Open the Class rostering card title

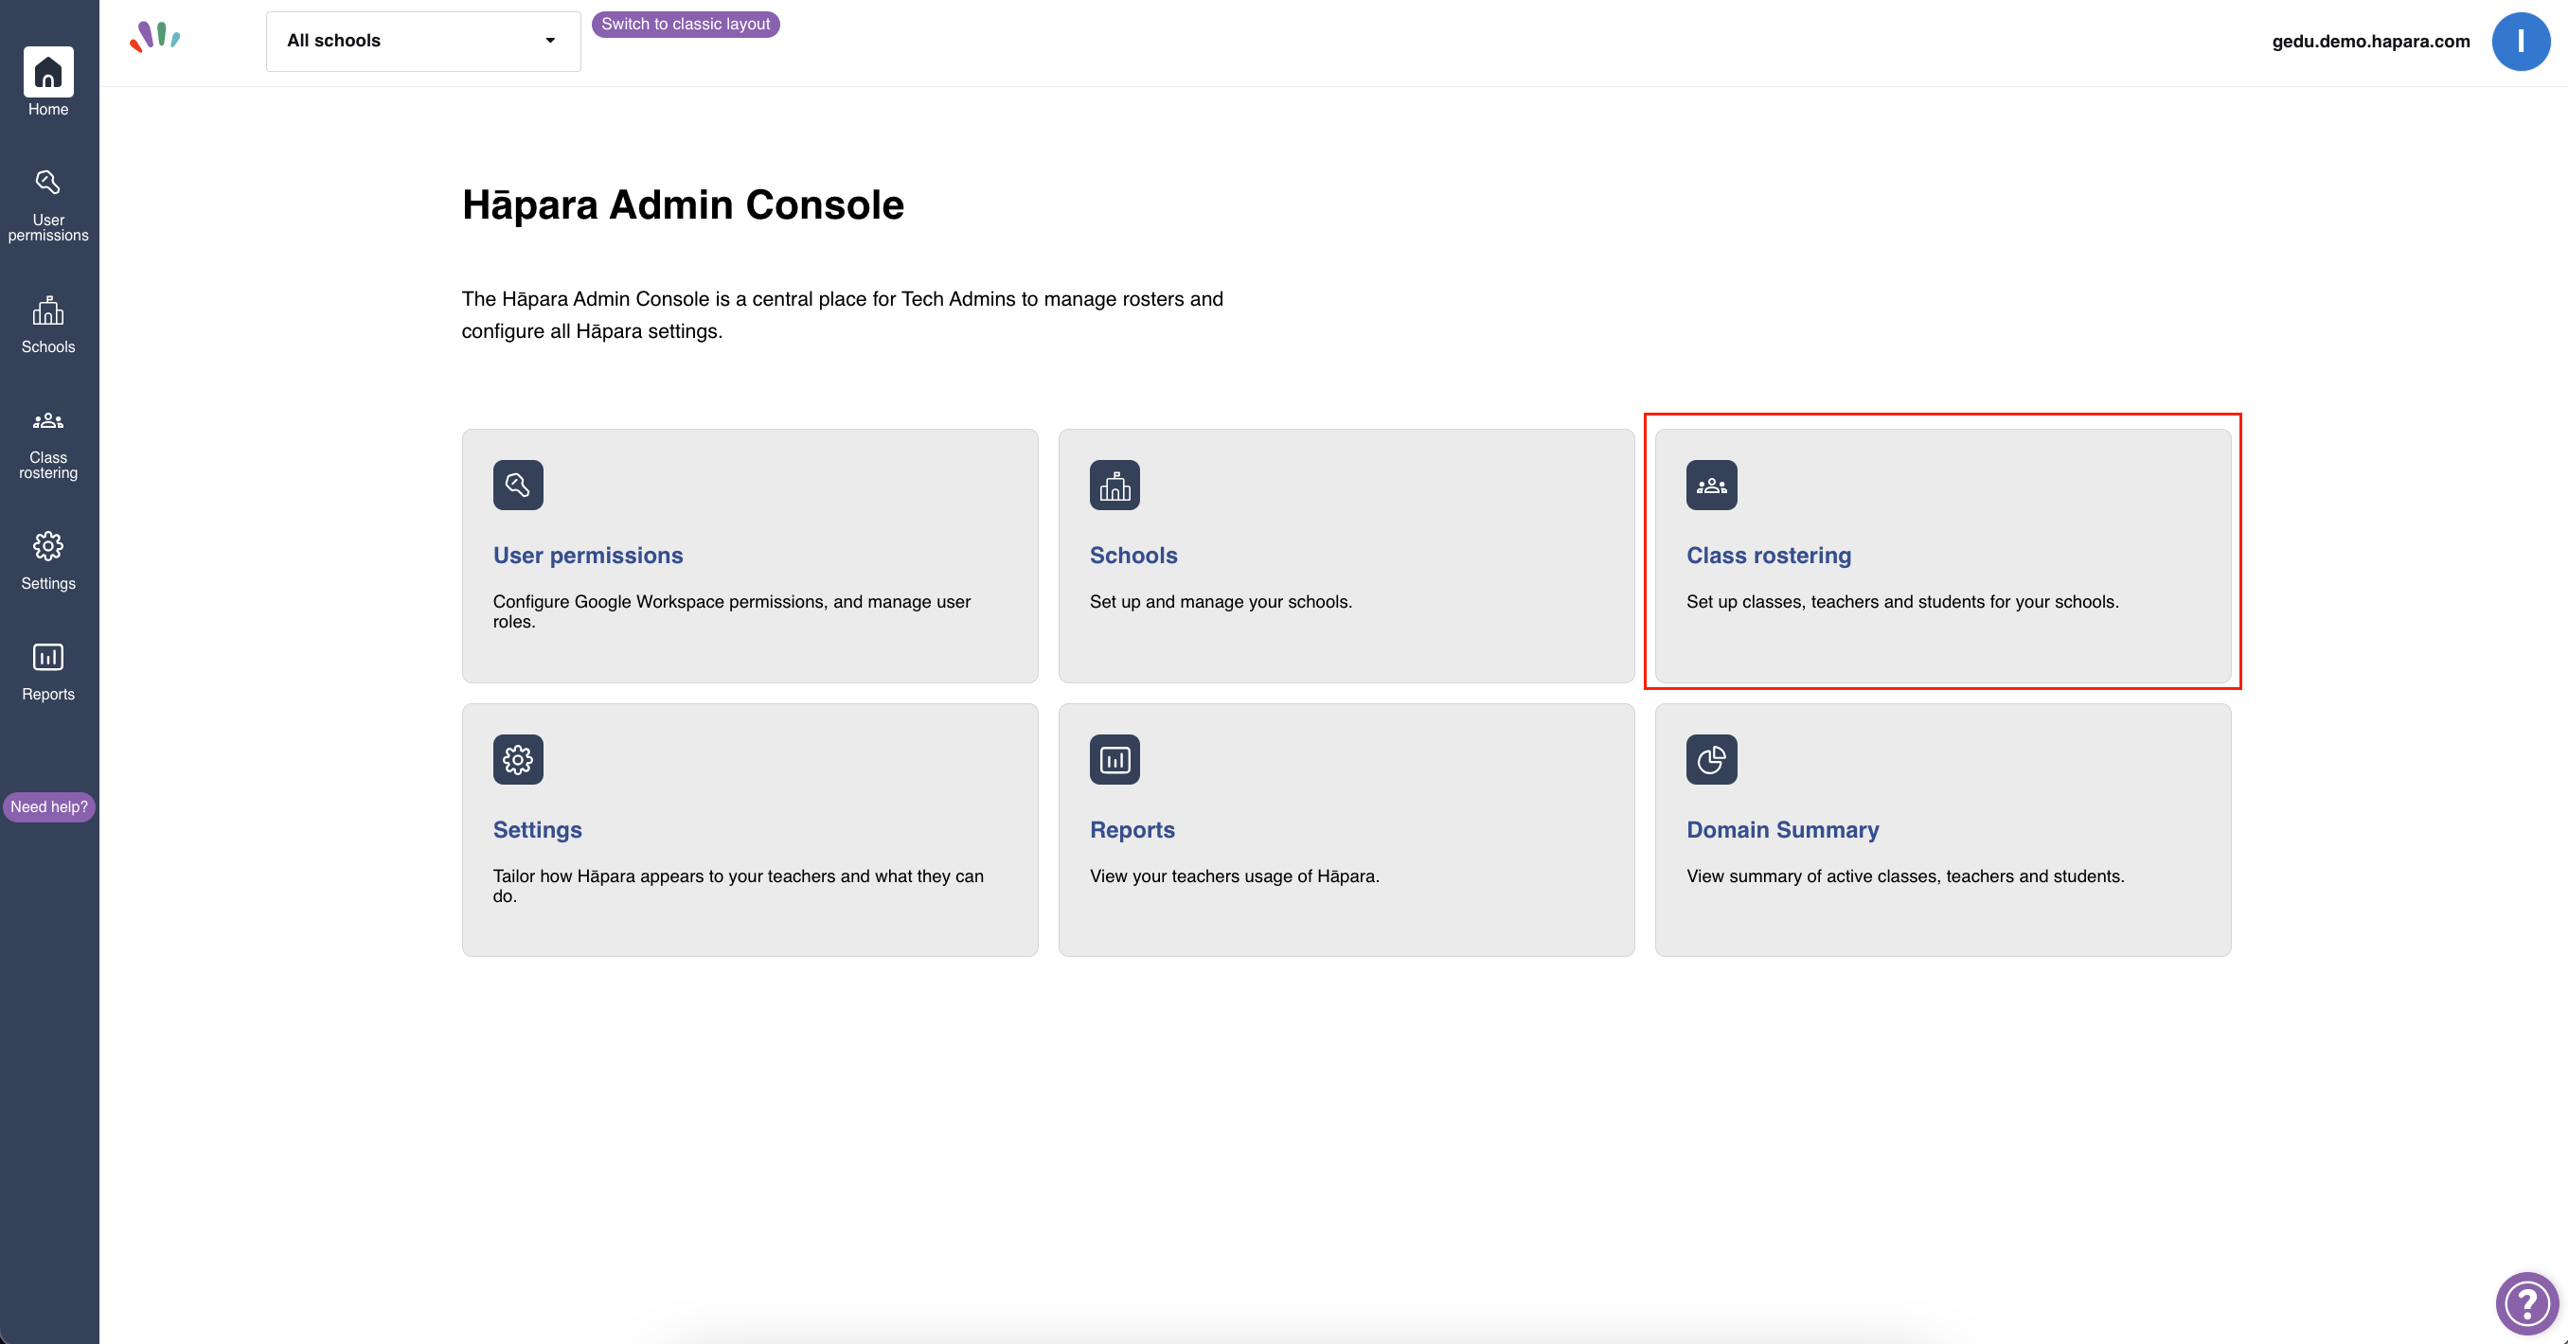tap(1769, 555)
